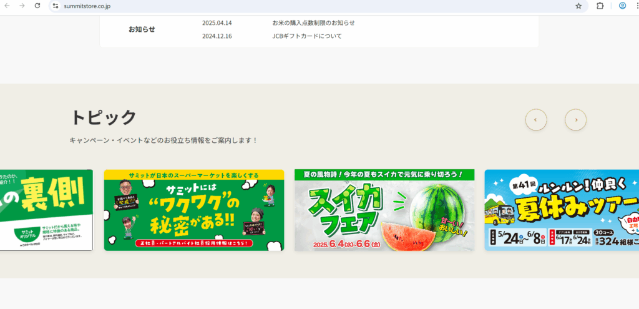Select the 2024.12.16 news entry date
This screenshot has height=309, width=639.
(x=217, y=36)
